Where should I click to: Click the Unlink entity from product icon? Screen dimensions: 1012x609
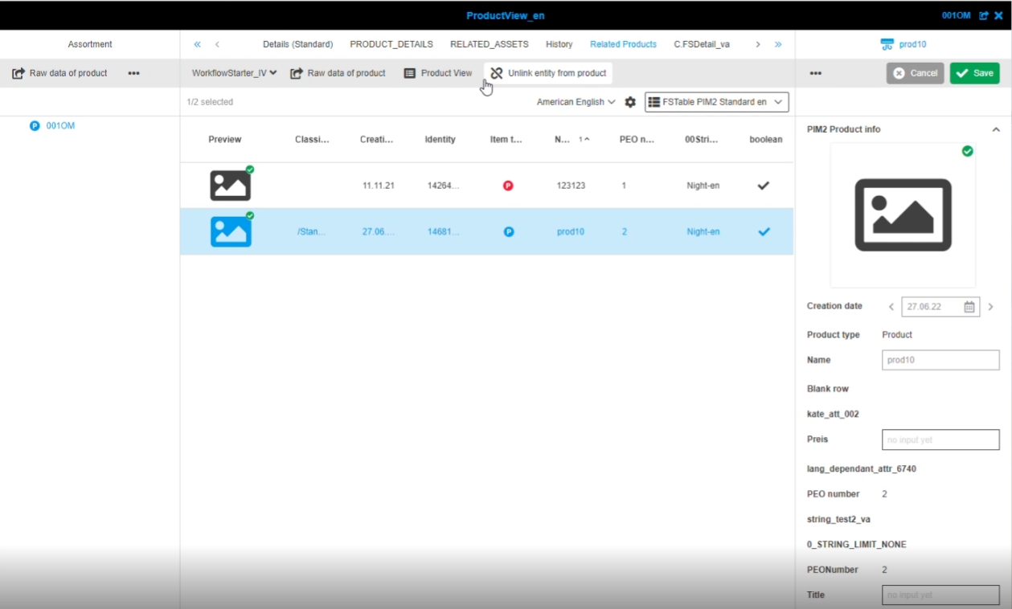point(497,73)
